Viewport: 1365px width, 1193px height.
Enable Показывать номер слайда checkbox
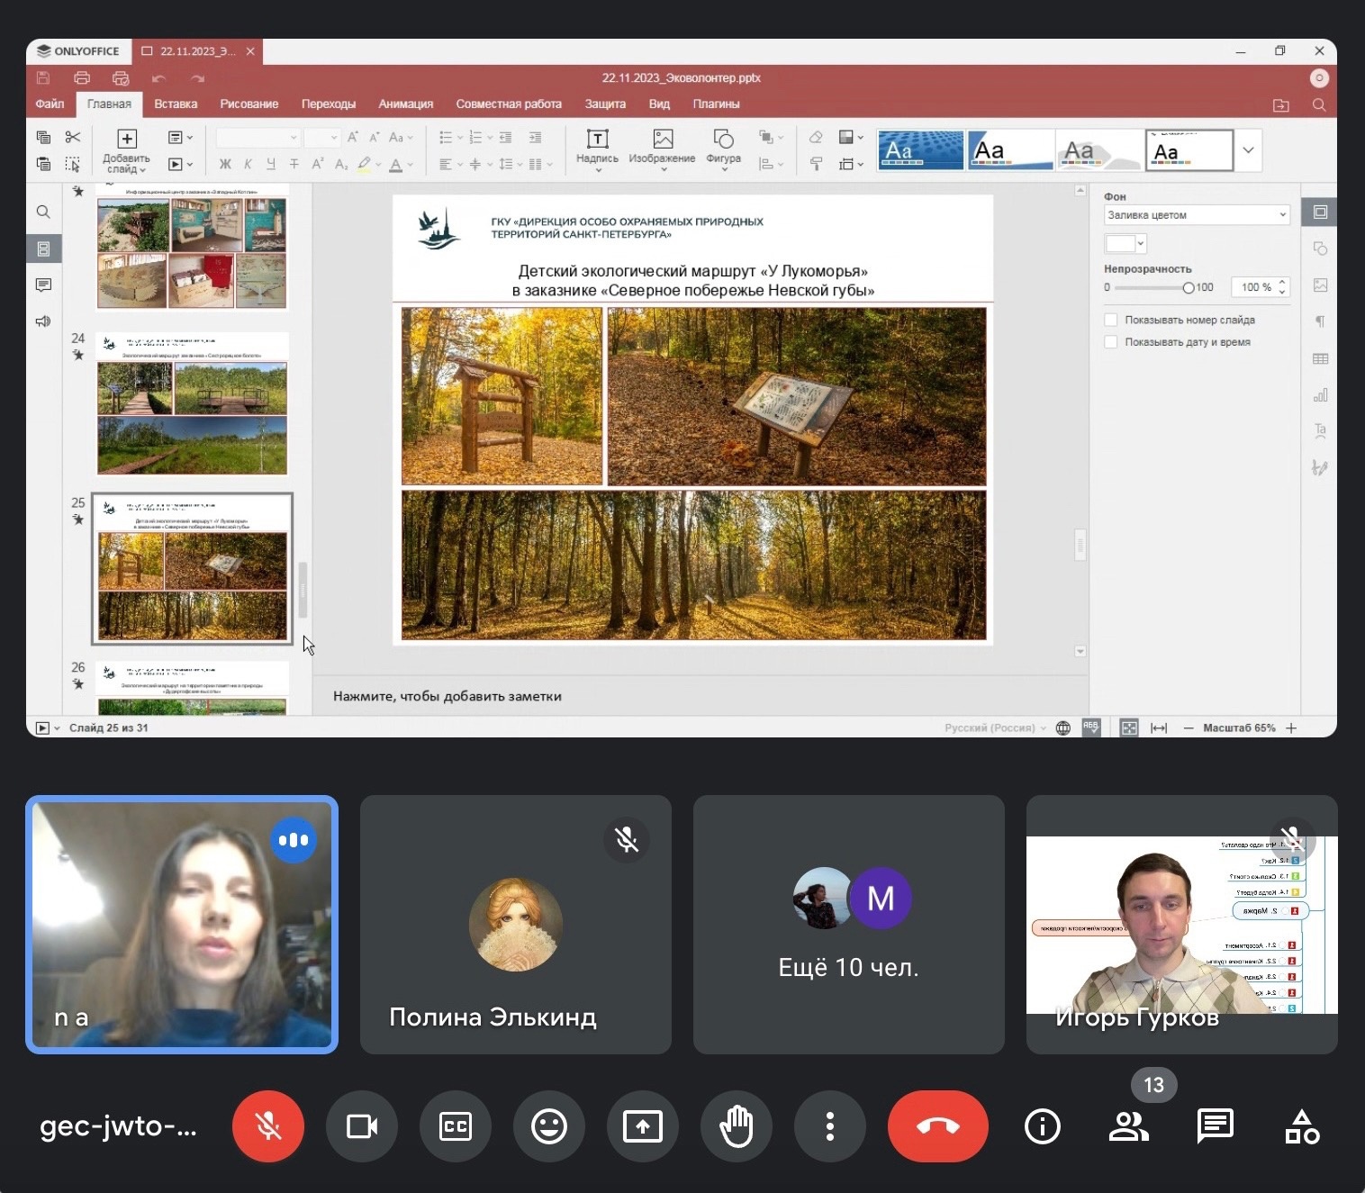point(1111,320)
